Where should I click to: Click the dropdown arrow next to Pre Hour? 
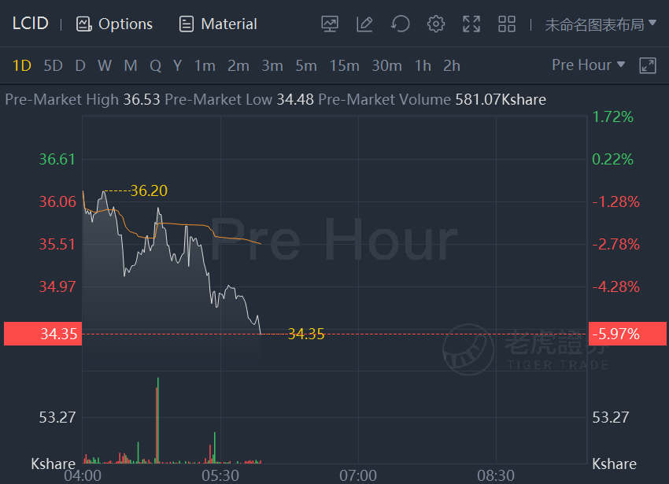coord(621,65)
